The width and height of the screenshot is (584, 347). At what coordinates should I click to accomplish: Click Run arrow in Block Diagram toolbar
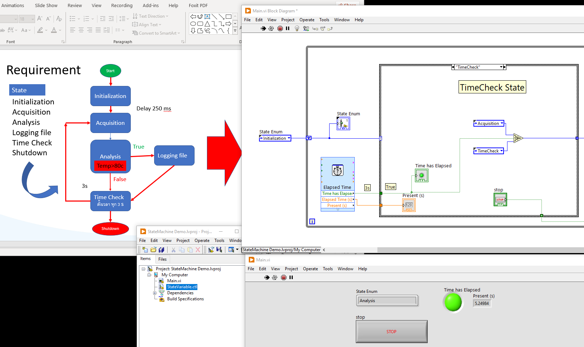coord(263,29)
